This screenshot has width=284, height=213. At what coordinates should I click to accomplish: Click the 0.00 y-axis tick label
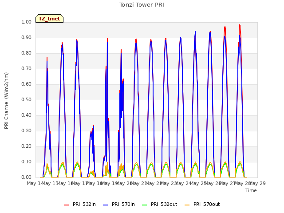point(27,177)
